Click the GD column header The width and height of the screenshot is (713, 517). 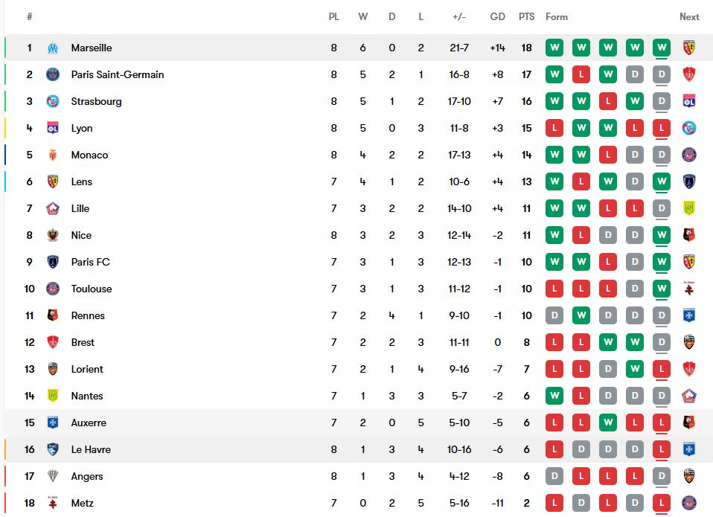click(x=498, y=16)
